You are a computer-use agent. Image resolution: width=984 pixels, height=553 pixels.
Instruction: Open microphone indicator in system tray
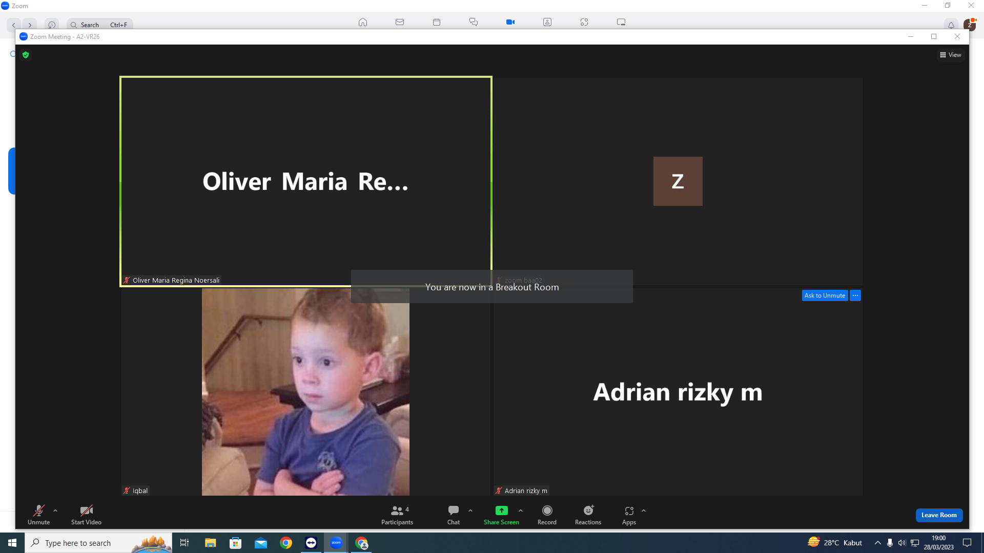pos(890,543)
